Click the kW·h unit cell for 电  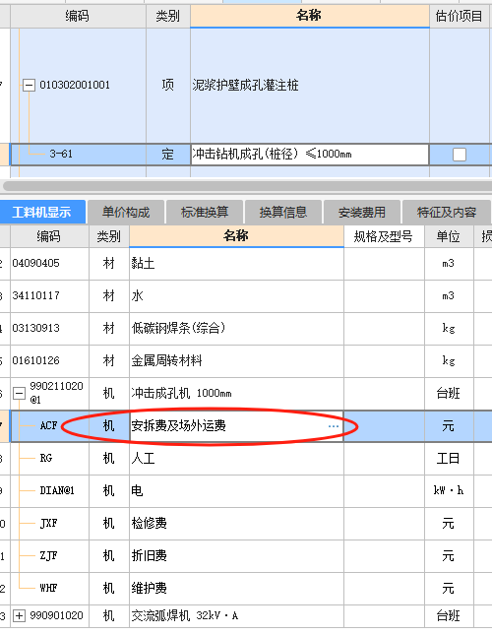[449, 491]
